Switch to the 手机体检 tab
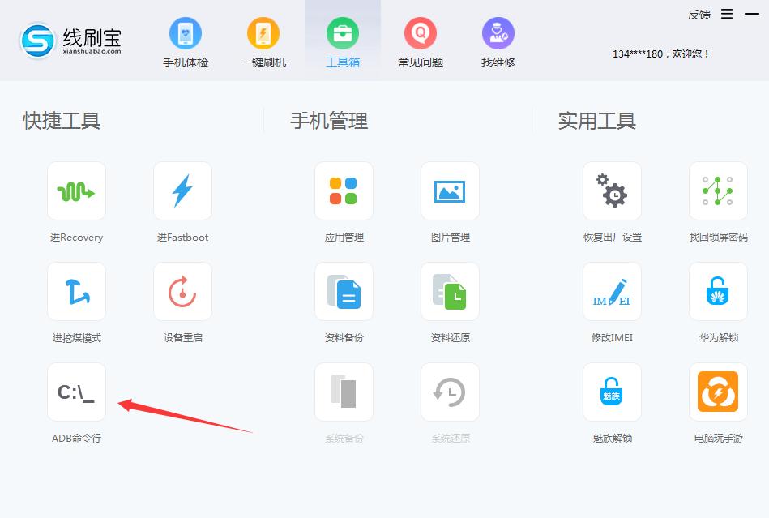Screen dimensions: 769x518 click(x=185, y=41)
